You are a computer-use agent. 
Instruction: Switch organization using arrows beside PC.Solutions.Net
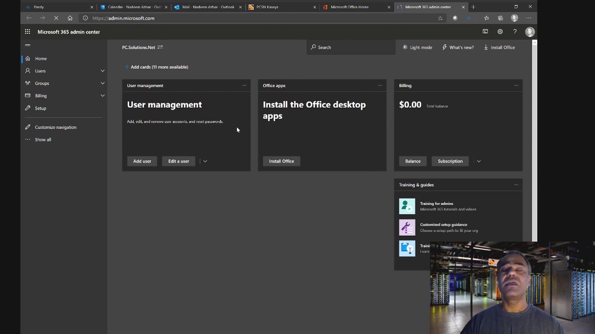tap(160, 47)
